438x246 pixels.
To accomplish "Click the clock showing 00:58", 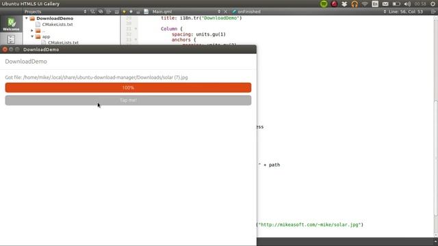I will [420, 4].
